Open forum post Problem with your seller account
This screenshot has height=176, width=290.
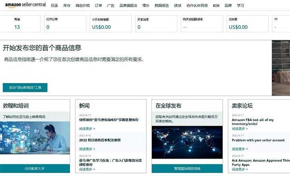tap(258, 140)
